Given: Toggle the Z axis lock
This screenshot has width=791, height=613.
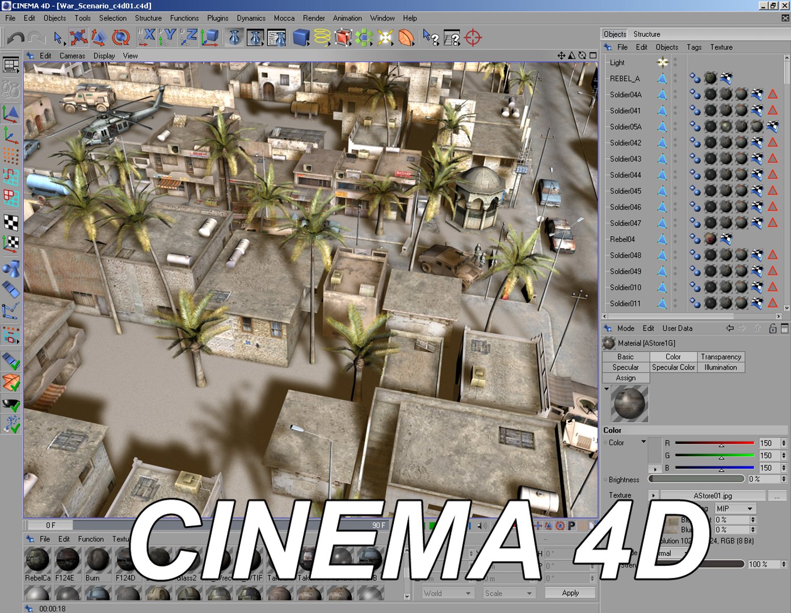Looking at the screenshot, I should (188, 37).
